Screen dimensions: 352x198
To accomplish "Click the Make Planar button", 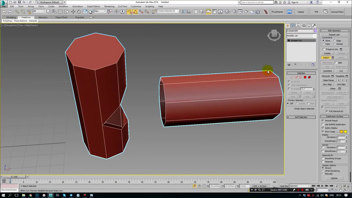I will point(328,80).
